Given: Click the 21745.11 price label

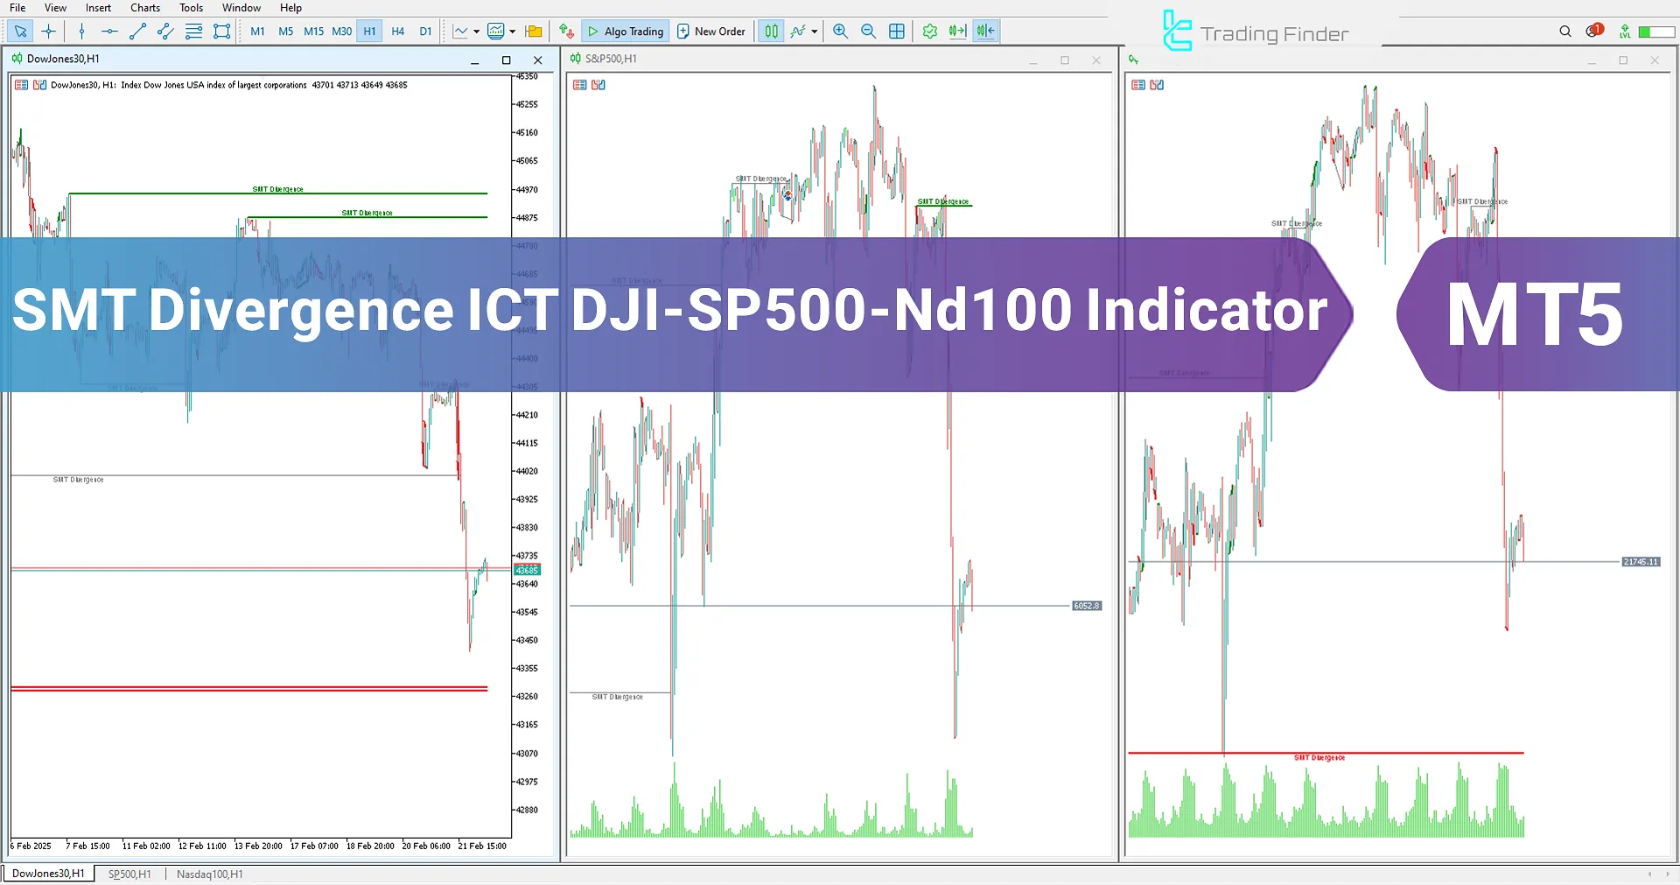Looking at the screenshot, I should click(x=1641, y=562).
